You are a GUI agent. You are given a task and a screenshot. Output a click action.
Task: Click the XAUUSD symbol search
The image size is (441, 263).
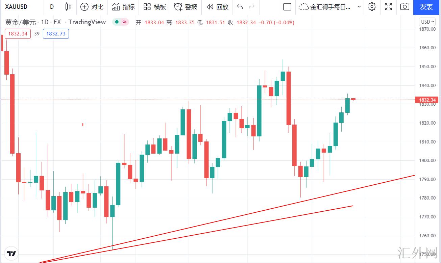(17, 7)
